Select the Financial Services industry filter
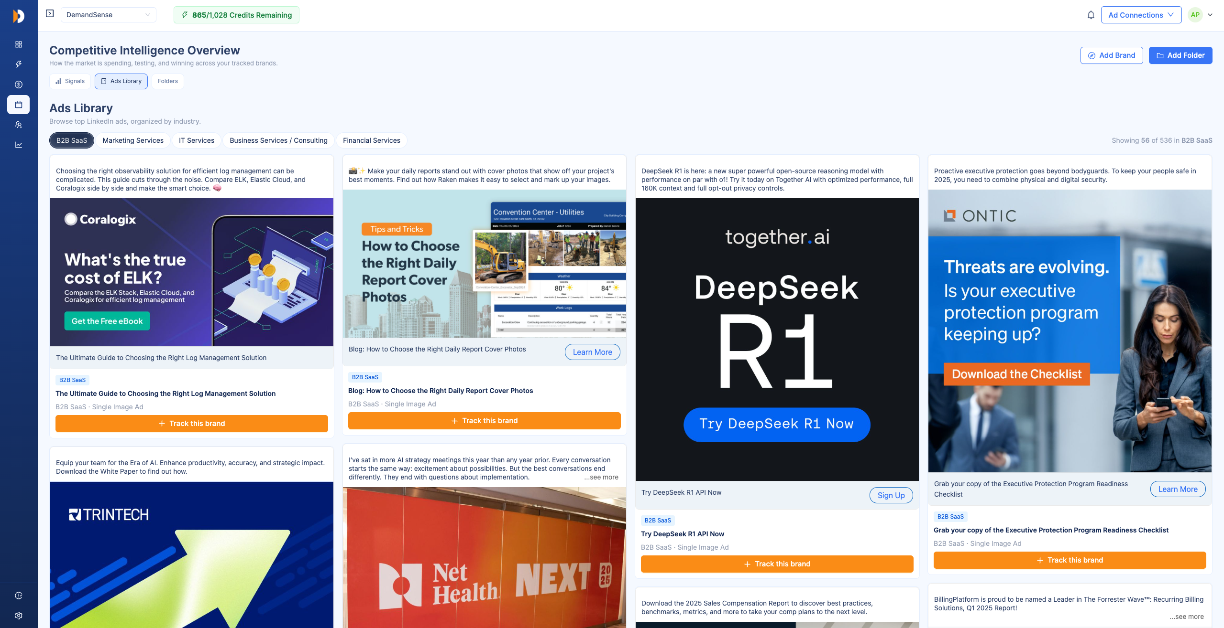The image size is (1224, 628). click(372, 140)
